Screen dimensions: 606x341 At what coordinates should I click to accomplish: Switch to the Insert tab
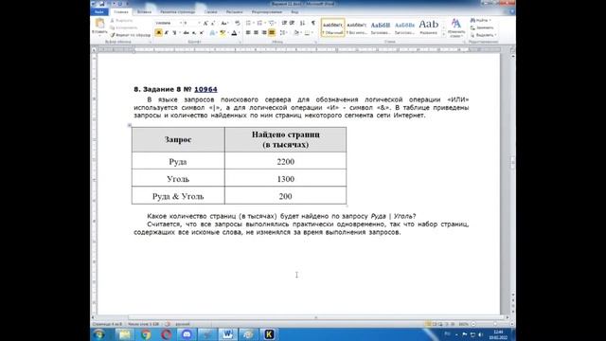point(144,12)
